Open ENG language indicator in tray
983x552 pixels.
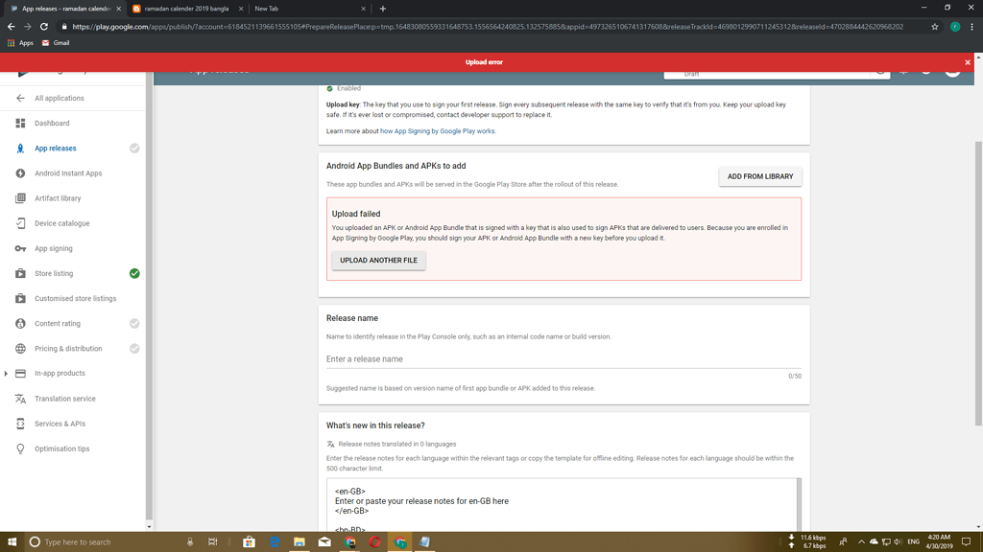click(x=914, y=542)
